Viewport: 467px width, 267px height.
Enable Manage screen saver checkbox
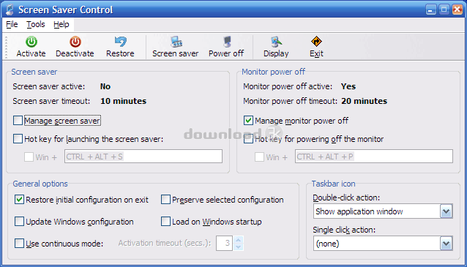[18, 121]
